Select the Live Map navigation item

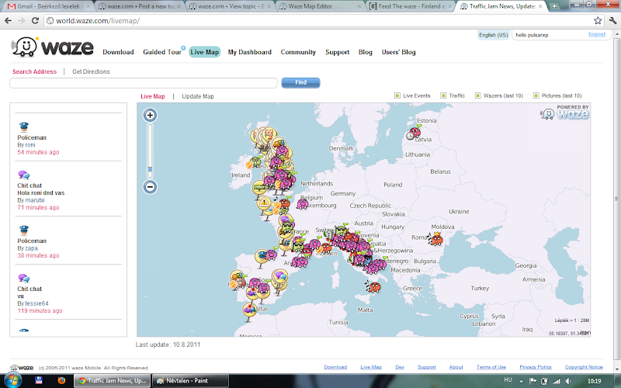click(x=204, y=52)
